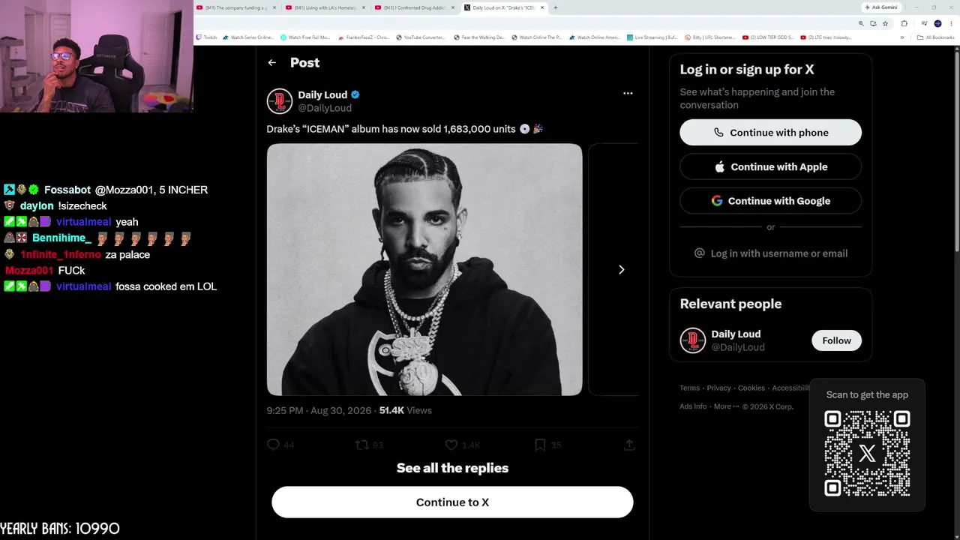
Task: Expand the More footer options
Action: point(726,406)
